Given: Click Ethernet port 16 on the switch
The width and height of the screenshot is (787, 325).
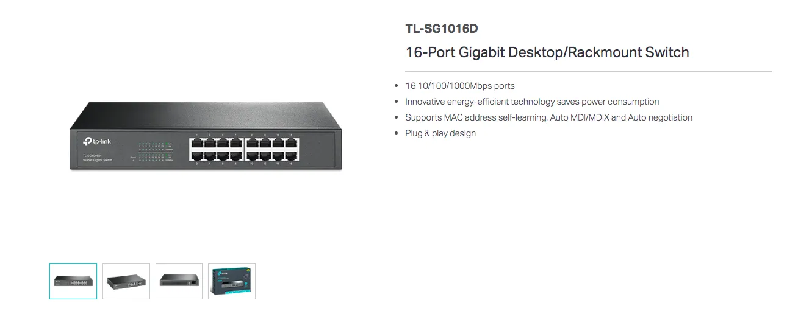Looking at the screenshot, I should tap(291, 156).
